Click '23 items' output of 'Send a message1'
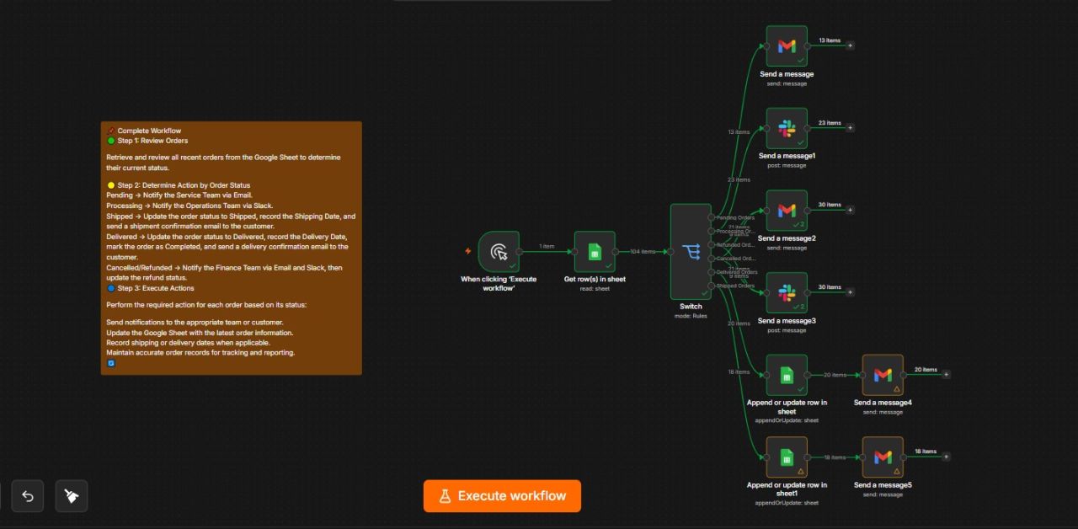This screenshot has height=529, width=1078. (x=830, y=123)
